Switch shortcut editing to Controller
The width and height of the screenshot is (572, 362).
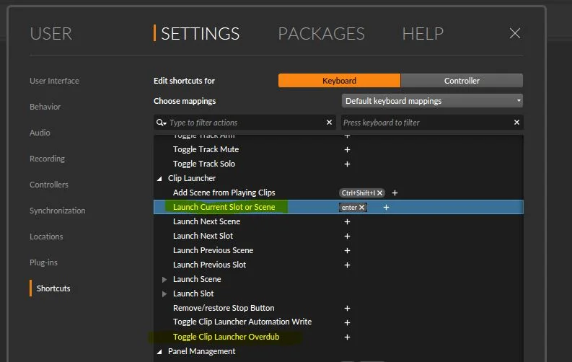(462, 81)
